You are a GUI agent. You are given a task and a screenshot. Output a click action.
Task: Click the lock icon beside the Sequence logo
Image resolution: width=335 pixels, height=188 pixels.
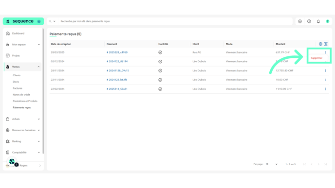[39, 21]
